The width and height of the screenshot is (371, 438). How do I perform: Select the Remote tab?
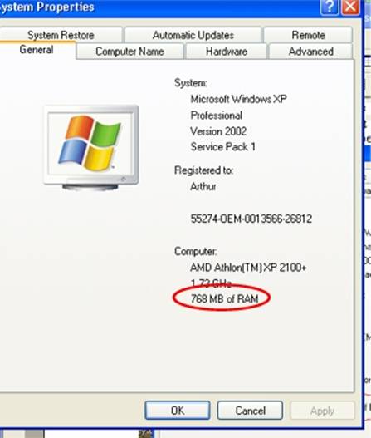click(x=308, y=35)
